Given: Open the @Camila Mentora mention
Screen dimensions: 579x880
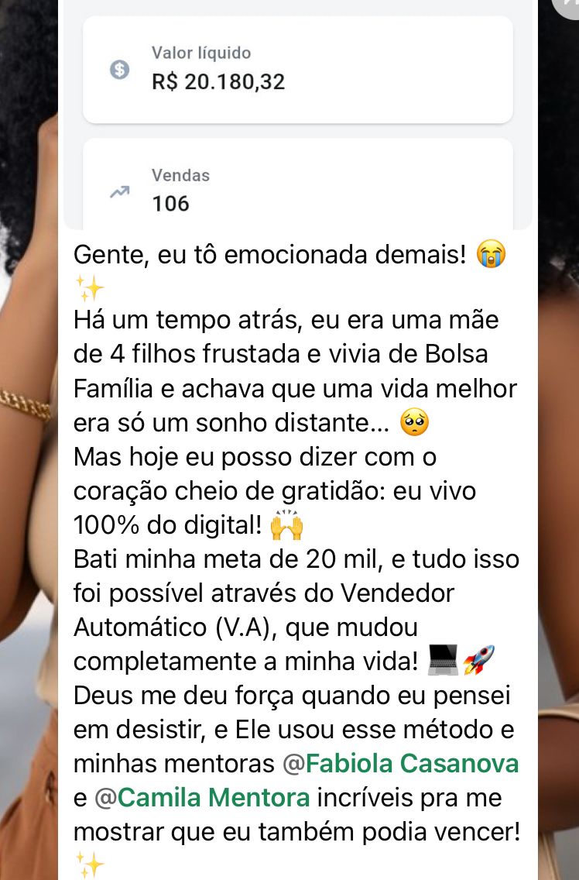Looking at the screenshot, I should click(x=202, y=798).
